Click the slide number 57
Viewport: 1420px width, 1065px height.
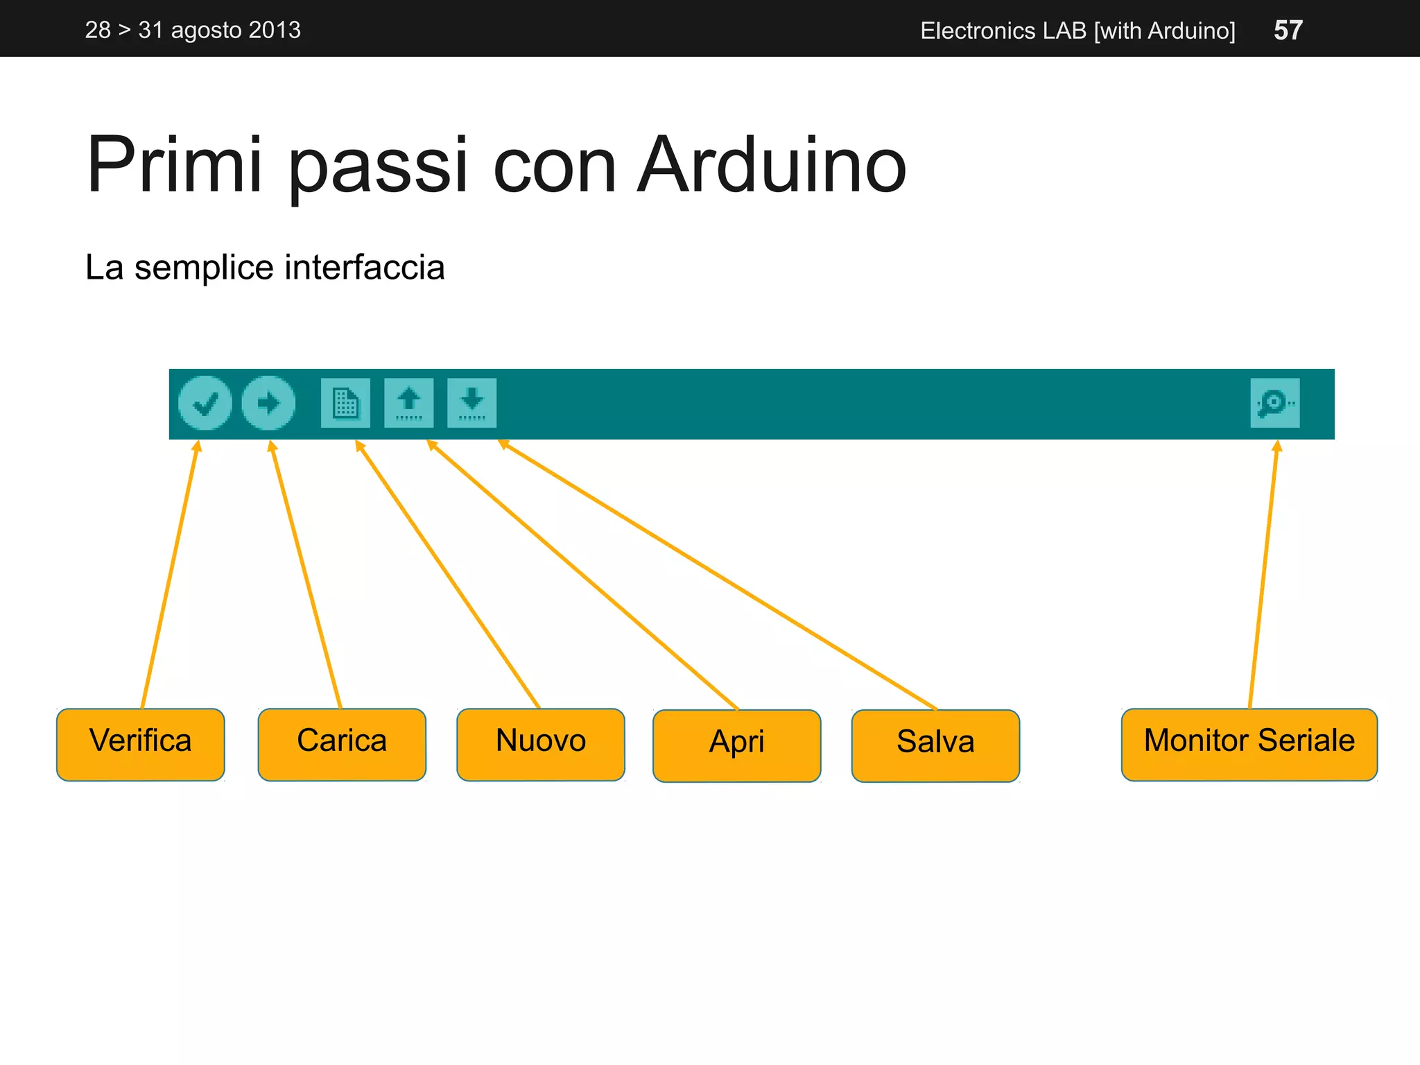(x=1288, y=30)
